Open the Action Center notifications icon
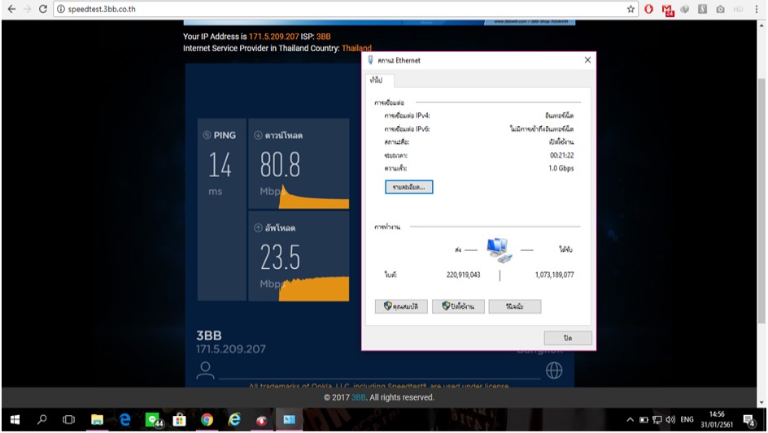The height and width of the screenshot is (433, 768). click(749, 420)
